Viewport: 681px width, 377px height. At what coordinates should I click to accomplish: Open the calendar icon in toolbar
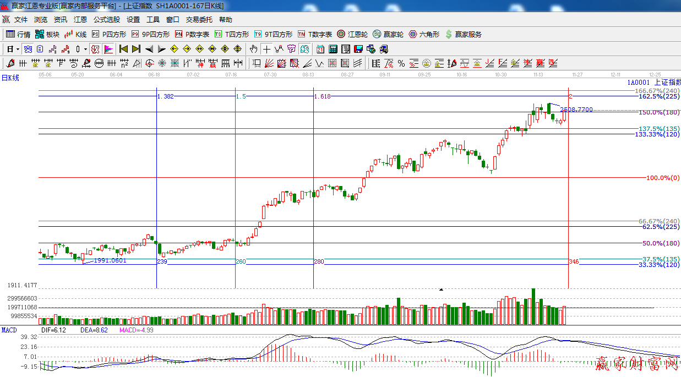click(320, 49)
